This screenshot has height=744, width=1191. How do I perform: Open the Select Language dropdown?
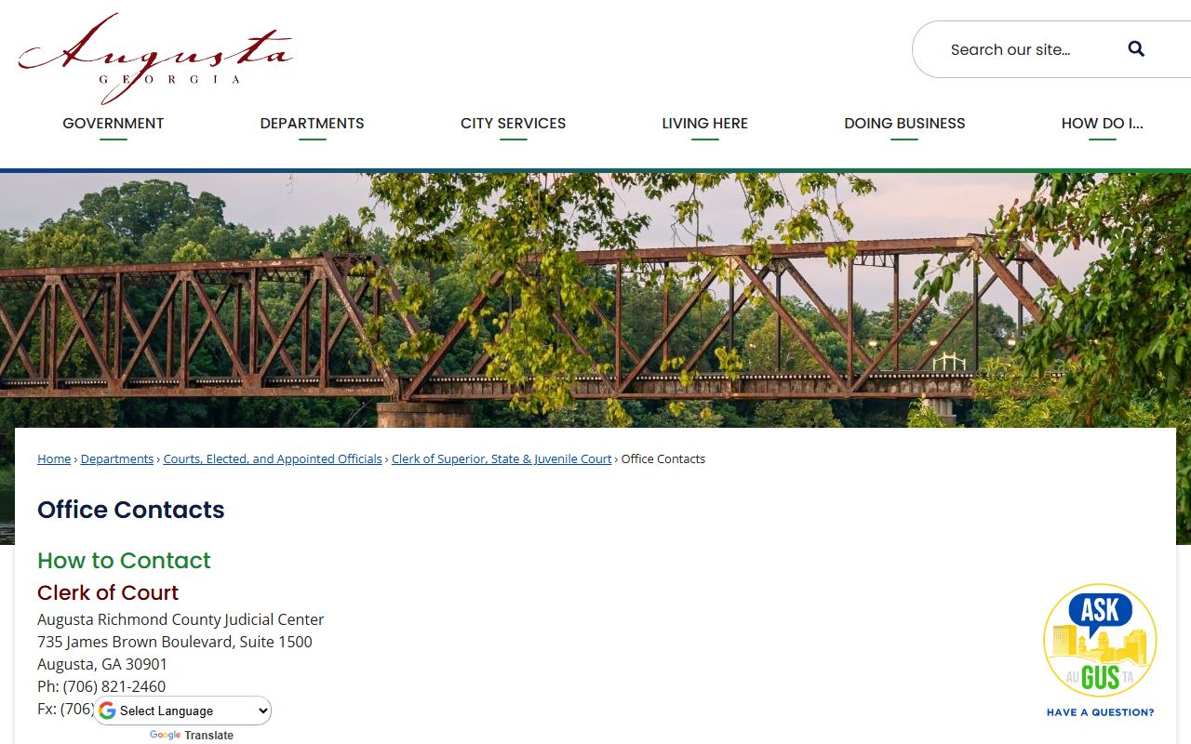coord(182,711)
